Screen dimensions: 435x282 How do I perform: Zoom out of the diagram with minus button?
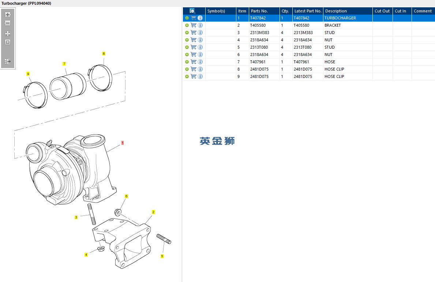tap(8, 23)
